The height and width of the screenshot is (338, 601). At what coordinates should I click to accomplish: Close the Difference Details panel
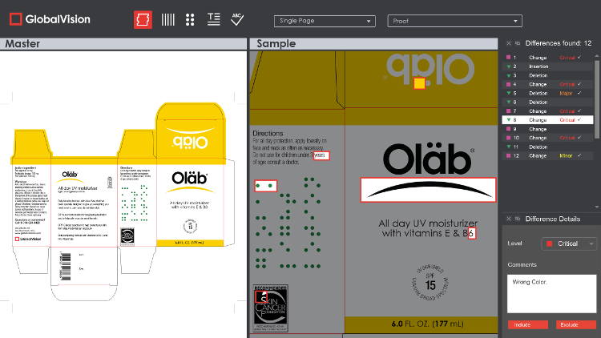coord(509,219)
